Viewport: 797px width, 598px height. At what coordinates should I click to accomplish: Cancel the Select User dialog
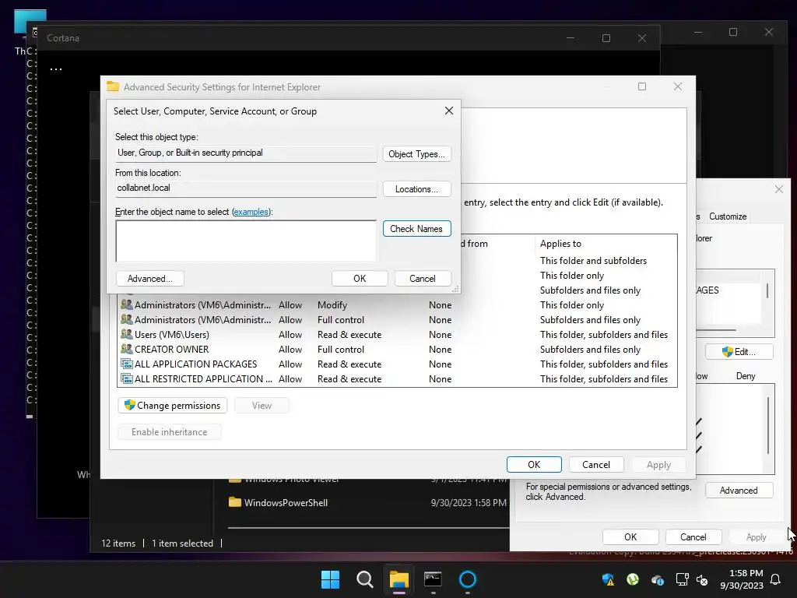(x=423, y=279)
